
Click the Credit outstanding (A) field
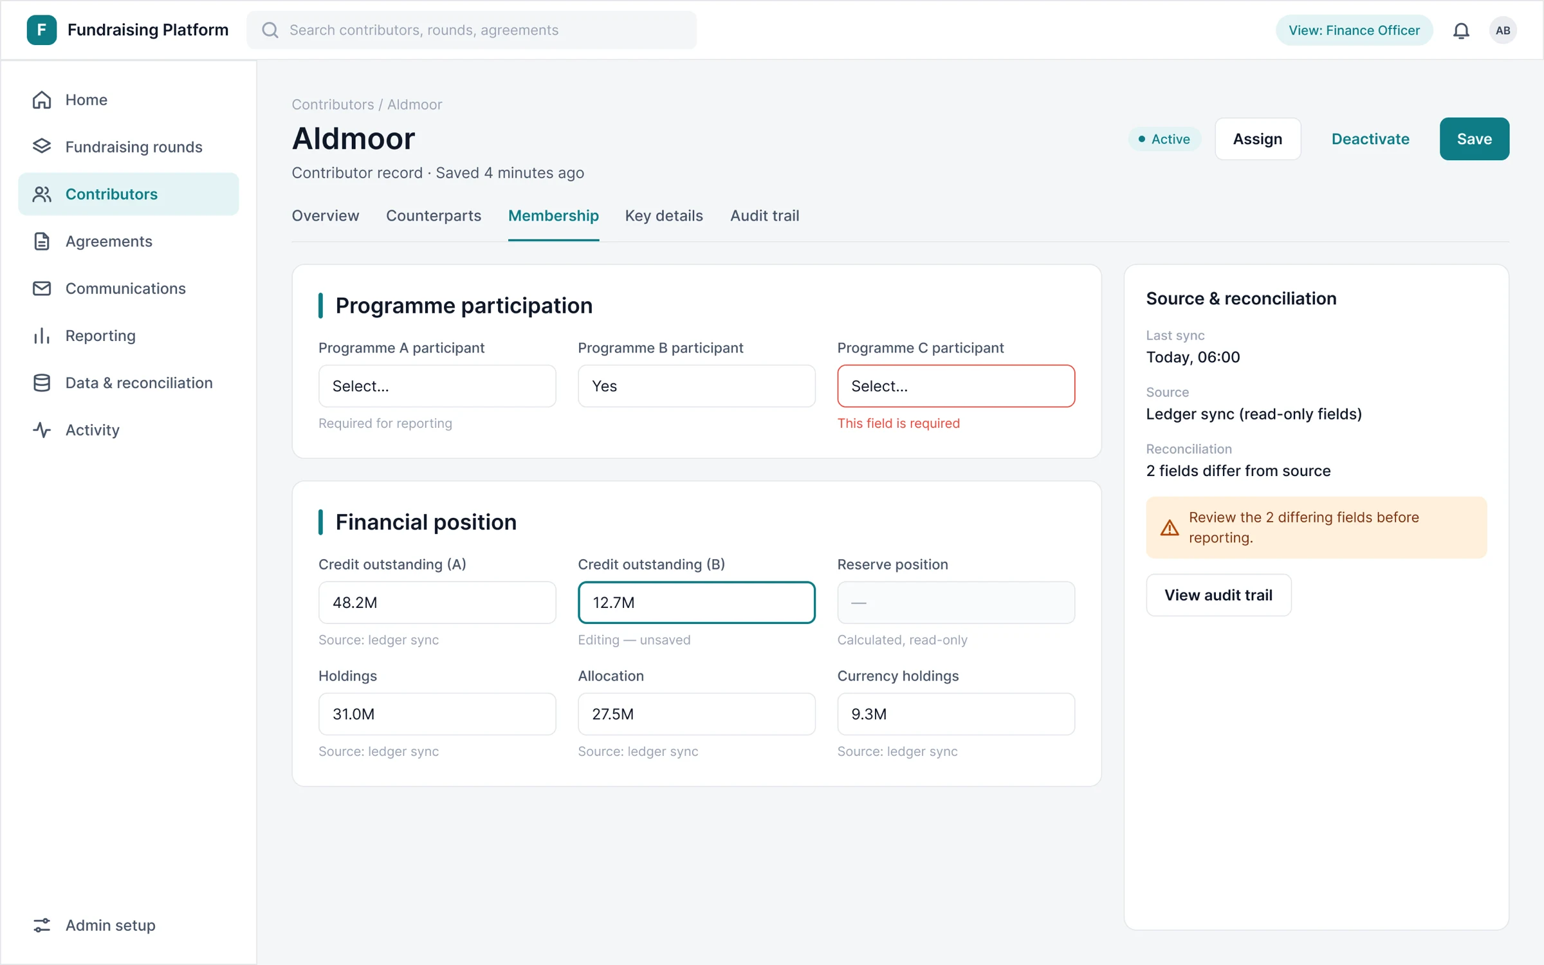[437, 603]
